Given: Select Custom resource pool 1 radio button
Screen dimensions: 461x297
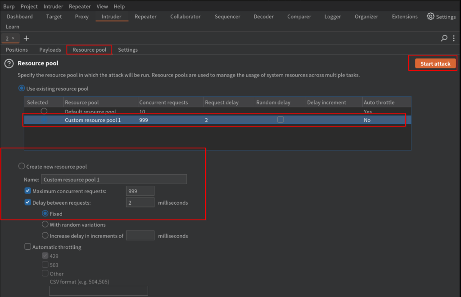Looking at the screenshot, I should [x=44, y=120].
